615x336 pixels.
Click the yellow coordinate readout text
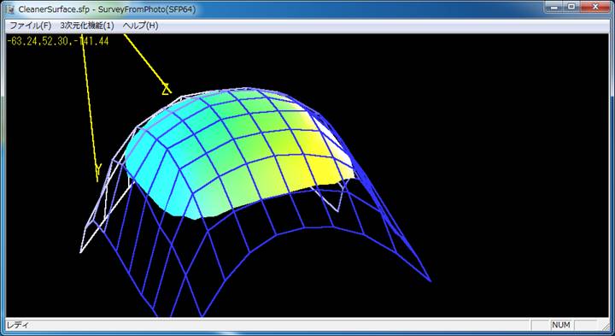58,41
